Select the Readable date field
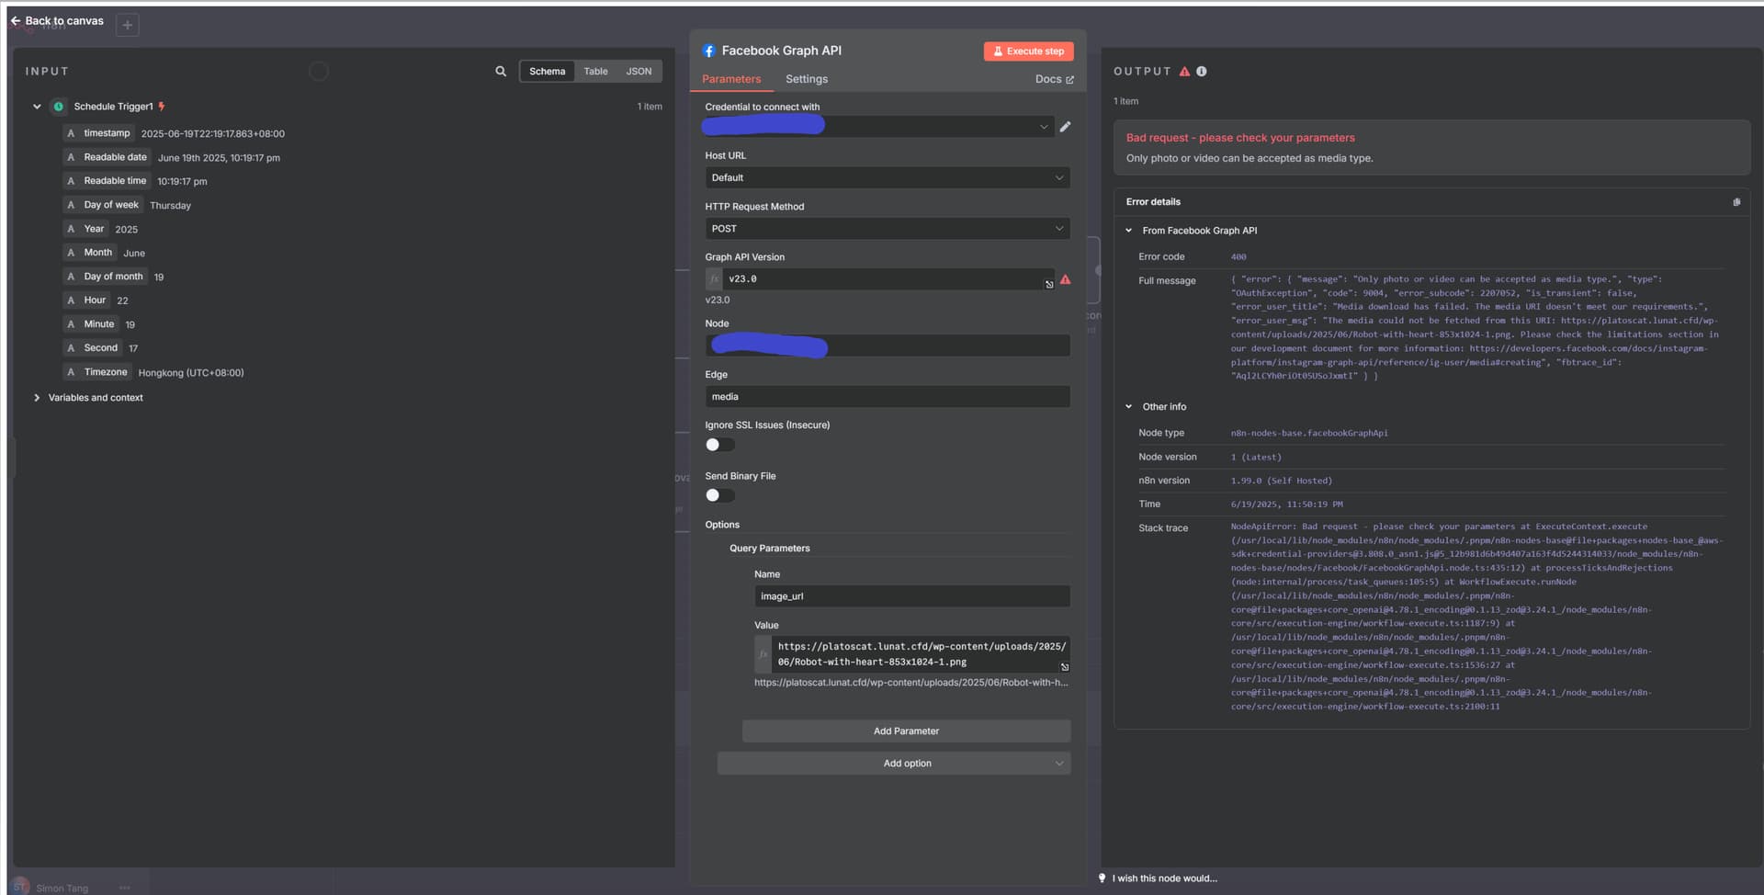This screenshot has width=1764, height=895. [x=107, y=157]
